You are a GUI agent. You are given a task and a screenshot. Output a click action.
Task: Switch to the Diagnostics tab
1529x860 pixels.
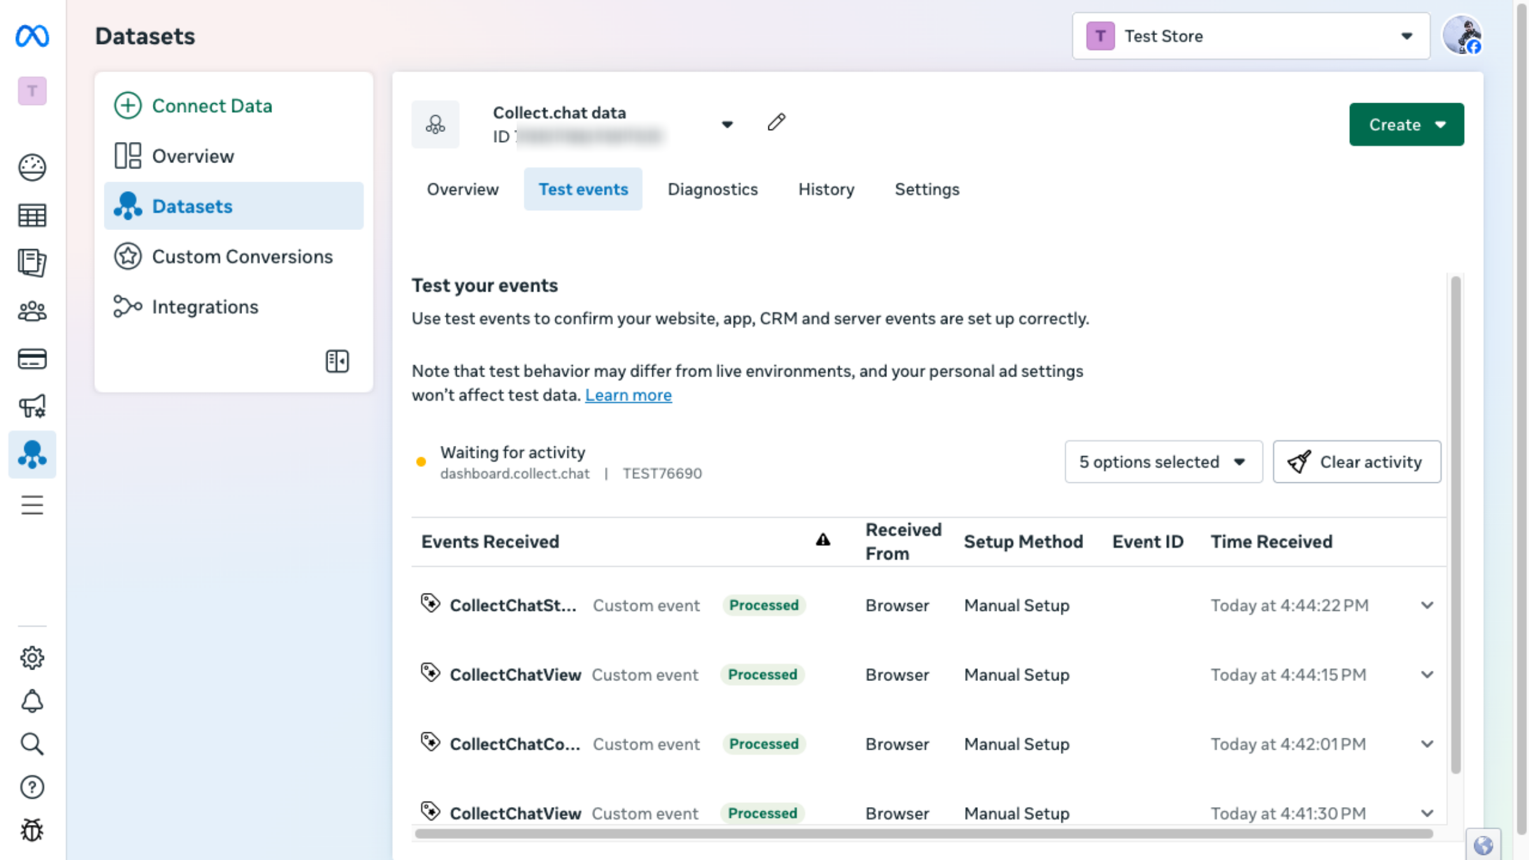[x=712, y=189]
